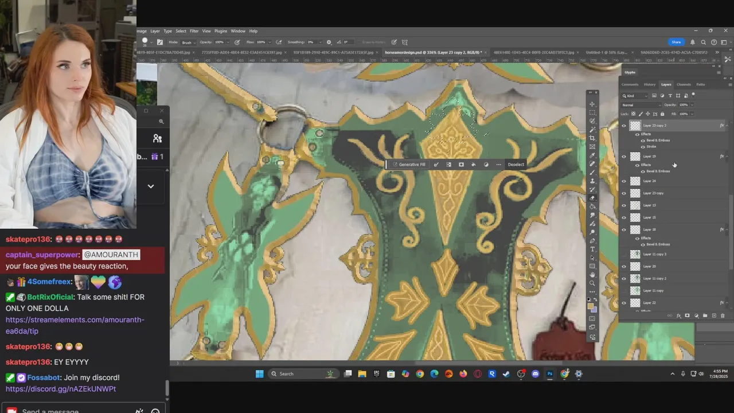Open the Edit Toolbar three-dots icon

592,291
